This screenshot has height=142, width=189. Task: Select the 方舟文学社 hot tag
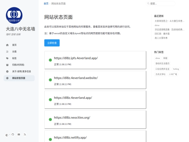160,74
